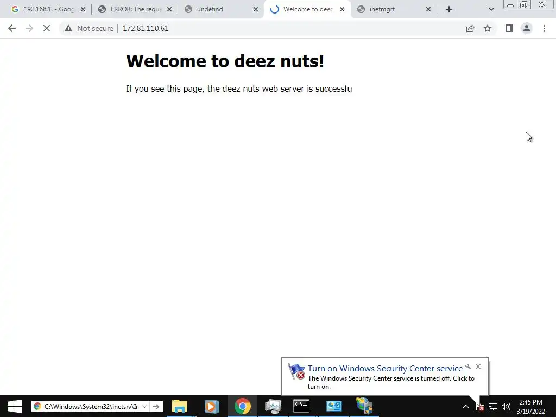Screen dimensions: 556x417
Task: Open the Chrome profile avatar
Action: [x=527, y=28]
